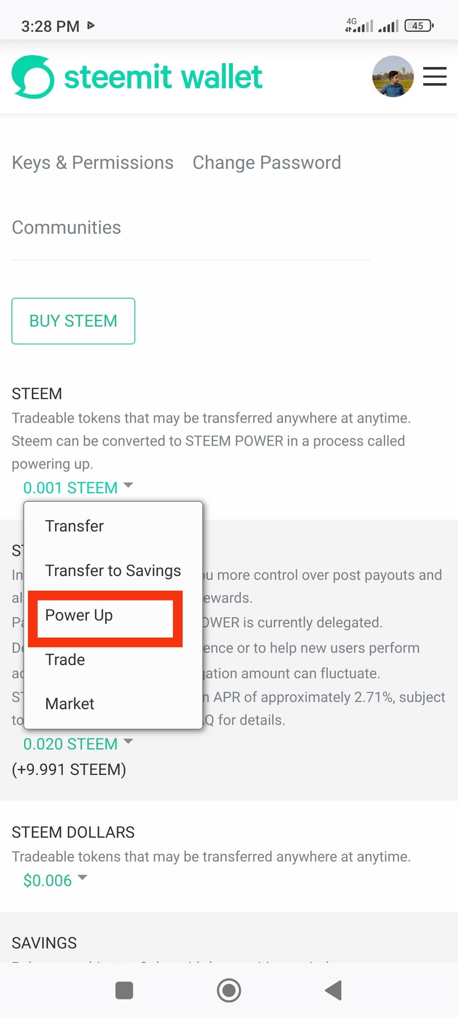The image size is (458, 1018).
Task: Tap the Steemit logo icon
Action: tap(33, 77)
